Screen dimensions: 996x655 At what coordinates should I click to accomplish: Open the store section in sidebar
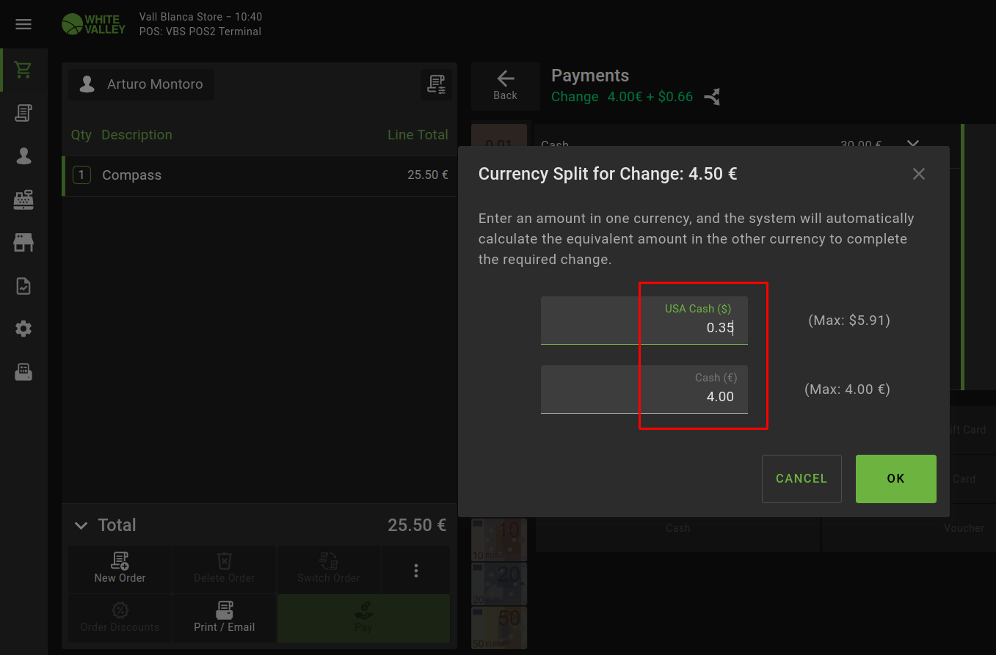[x=23, y=243]
